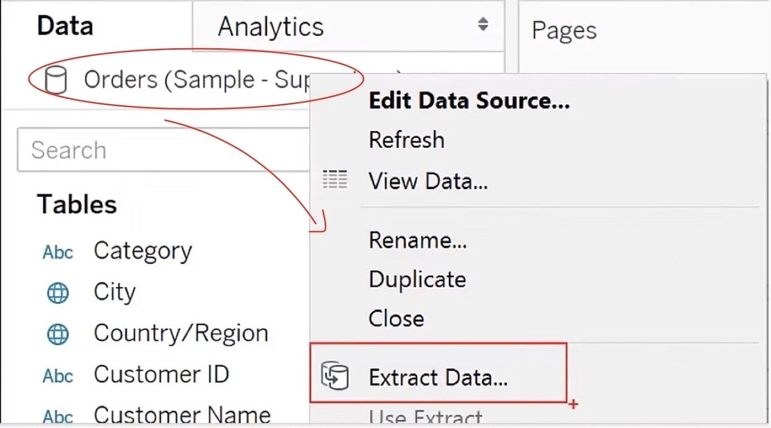
Task: Select Refresh from the context menu
Action: click(x=407, y=140)
